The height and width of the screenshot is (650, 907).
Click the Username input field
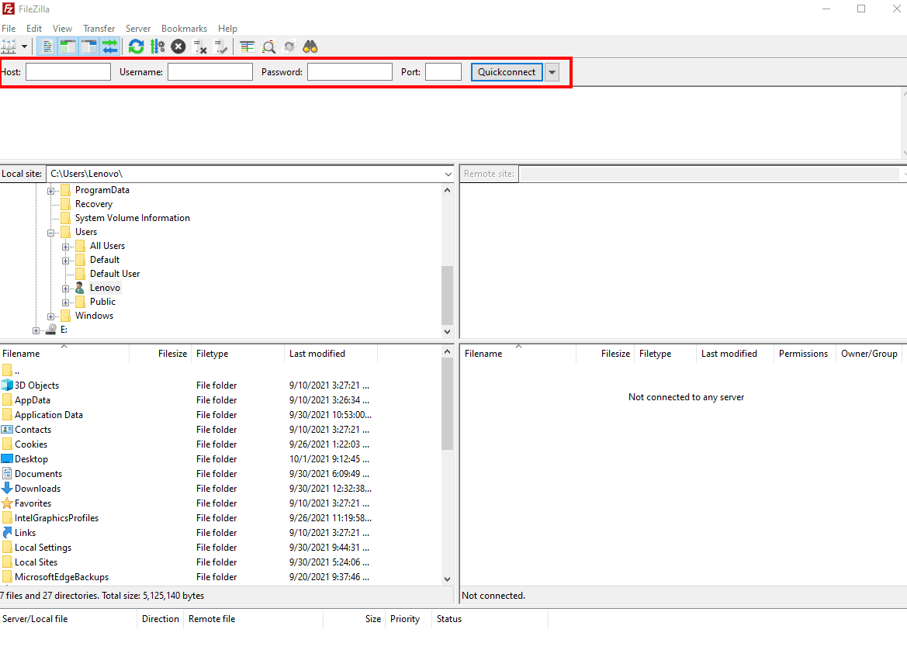(x=210, y=71)
